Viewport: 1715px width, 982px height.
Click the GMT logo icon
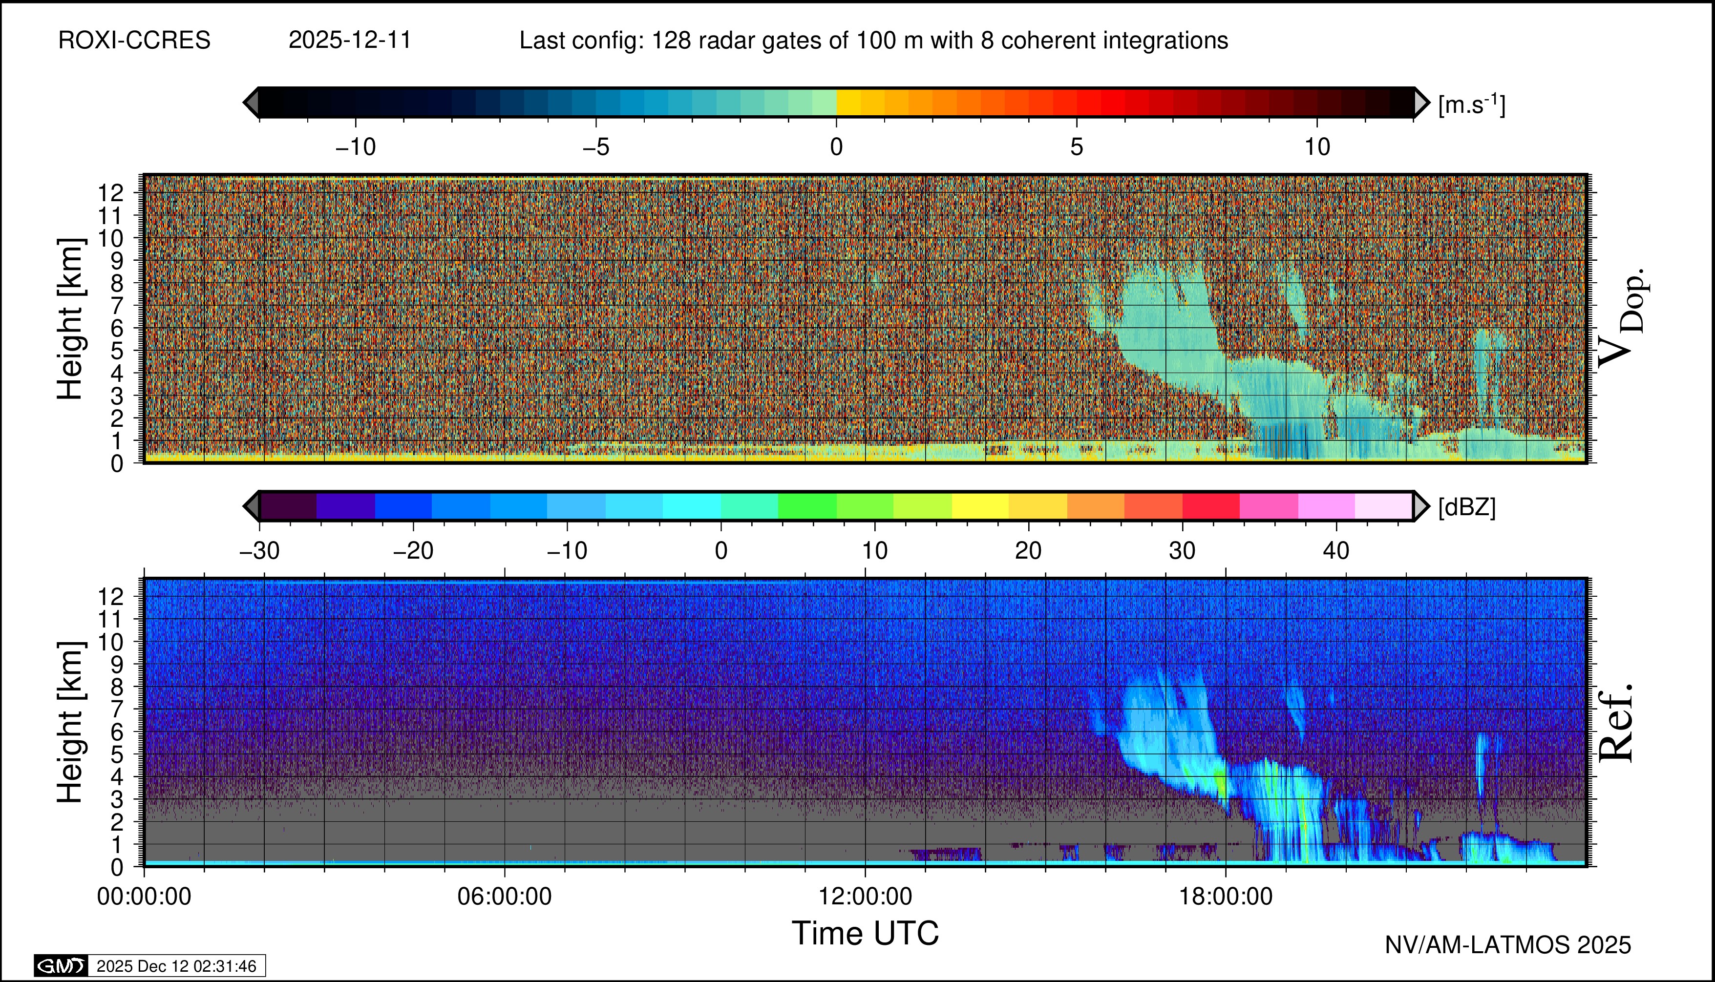[61, 966]
